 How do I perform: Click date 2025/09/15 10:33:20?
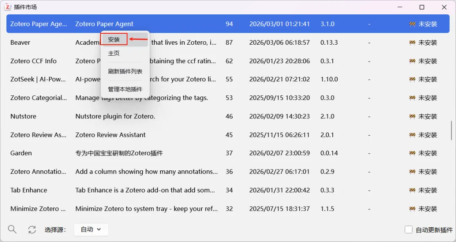pos(280,98)
